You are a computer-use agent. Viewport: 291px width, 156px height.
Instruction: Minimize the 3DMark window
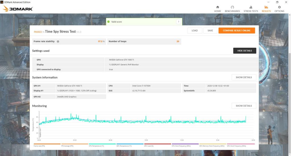268,2
